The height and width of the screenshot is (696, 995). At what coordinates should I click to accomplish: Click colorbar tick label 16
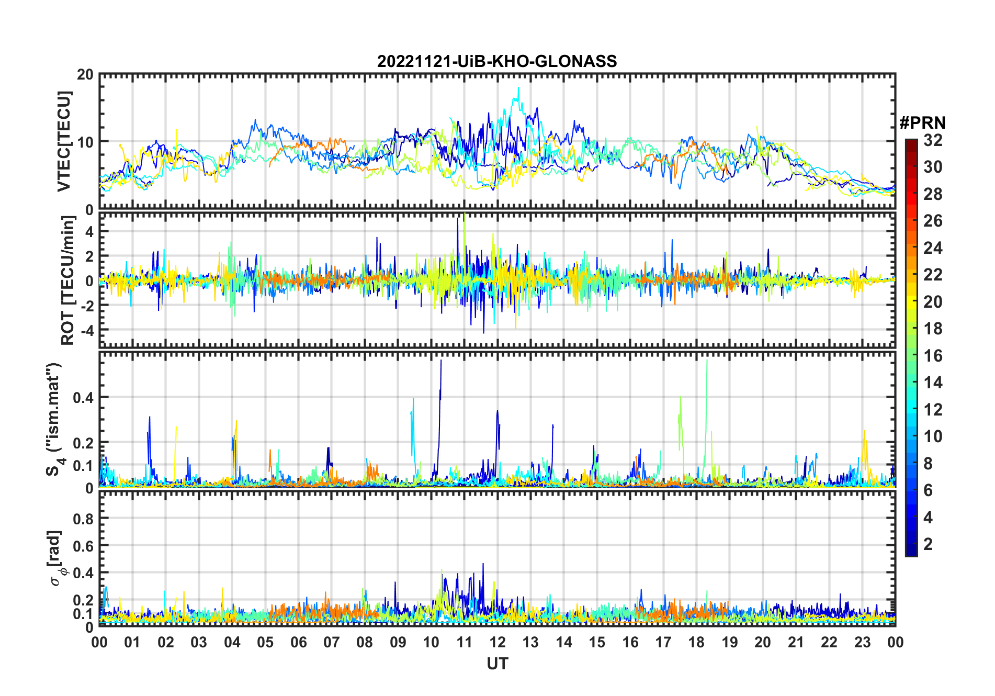point(933,356)
